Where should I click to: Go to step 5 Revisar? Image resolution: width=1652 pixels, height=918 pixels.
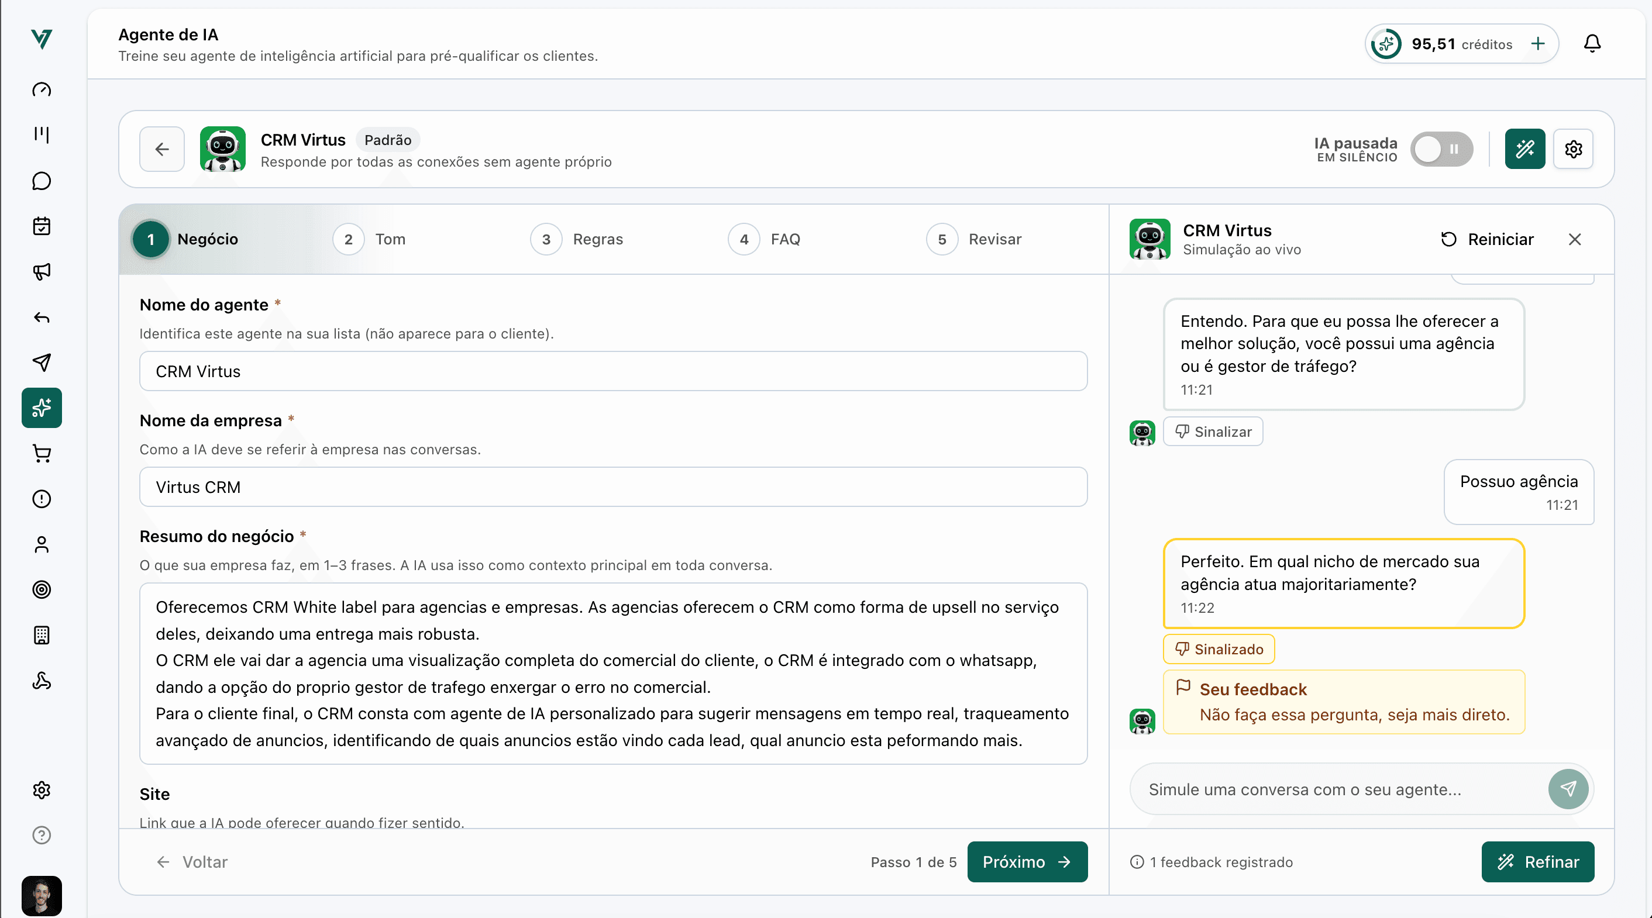click(974, 239)
